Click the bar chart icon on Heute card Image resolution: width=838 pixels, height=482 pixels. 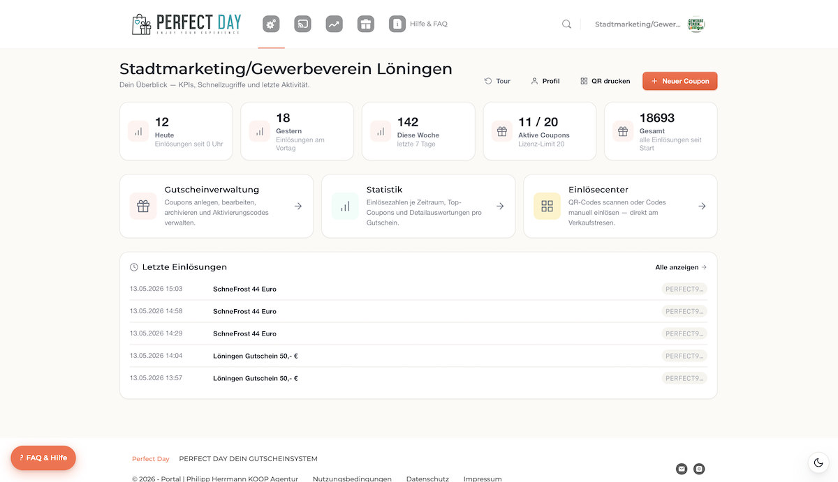pyautogui.click(x=138, y=131)
